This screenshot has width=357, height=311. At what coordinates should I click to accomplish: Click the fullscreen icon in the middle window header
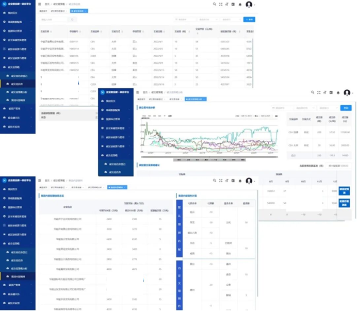(320, 93)
